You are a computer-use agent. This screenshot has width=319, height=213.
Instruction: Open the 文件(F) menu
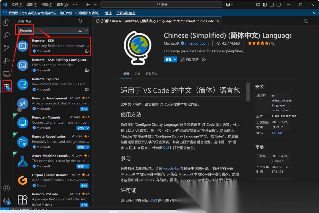tap(17, 5)
